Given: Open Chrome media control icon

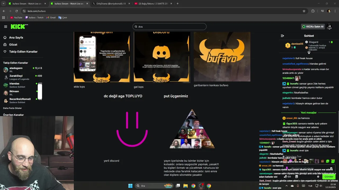Looking at the screenshot, I should click(322, 11).
